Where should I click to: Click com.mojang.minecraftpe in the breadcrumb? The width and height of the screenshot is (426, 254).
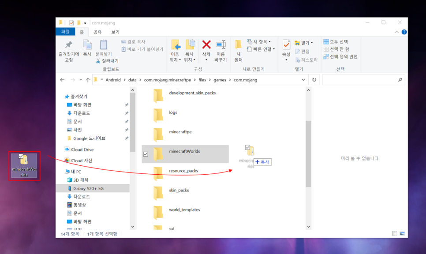(x=168, y=80)
